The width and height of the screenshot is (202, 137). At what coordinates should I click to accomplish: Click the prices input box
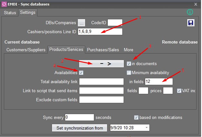168,91
